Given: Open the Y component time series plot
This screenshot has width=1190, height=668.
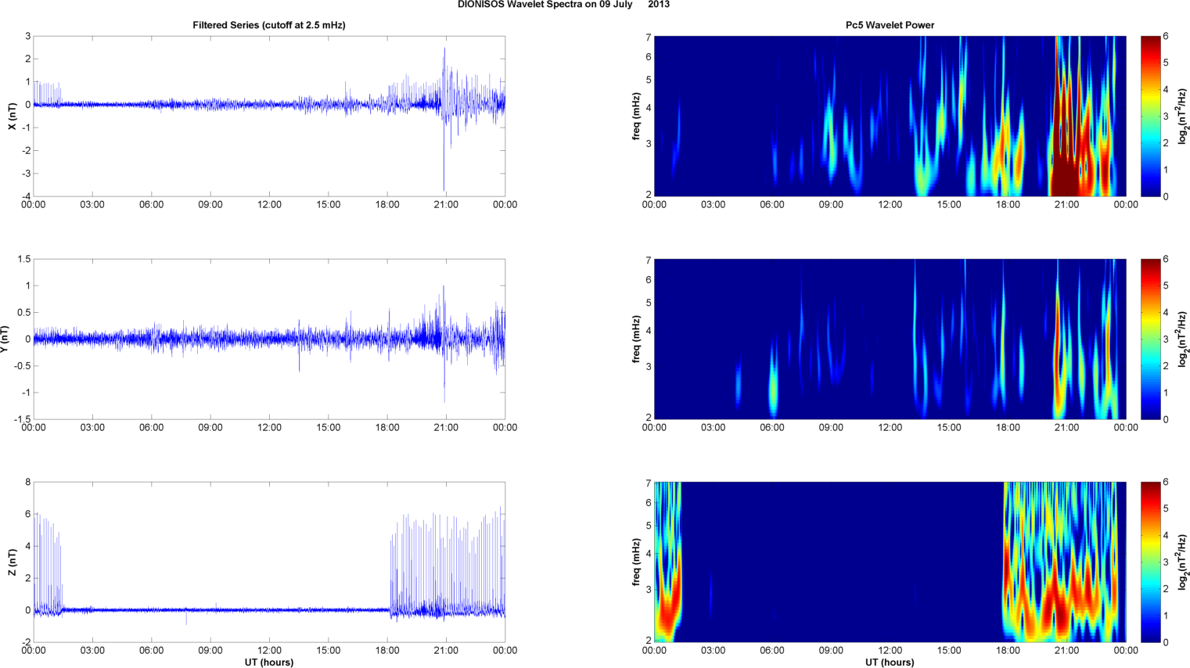Looking at the screenshot, I should (x=269, y=339).
